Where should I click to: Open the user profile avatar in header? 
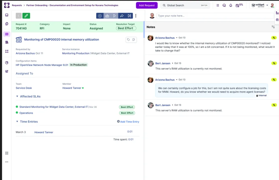click(272, 5)
